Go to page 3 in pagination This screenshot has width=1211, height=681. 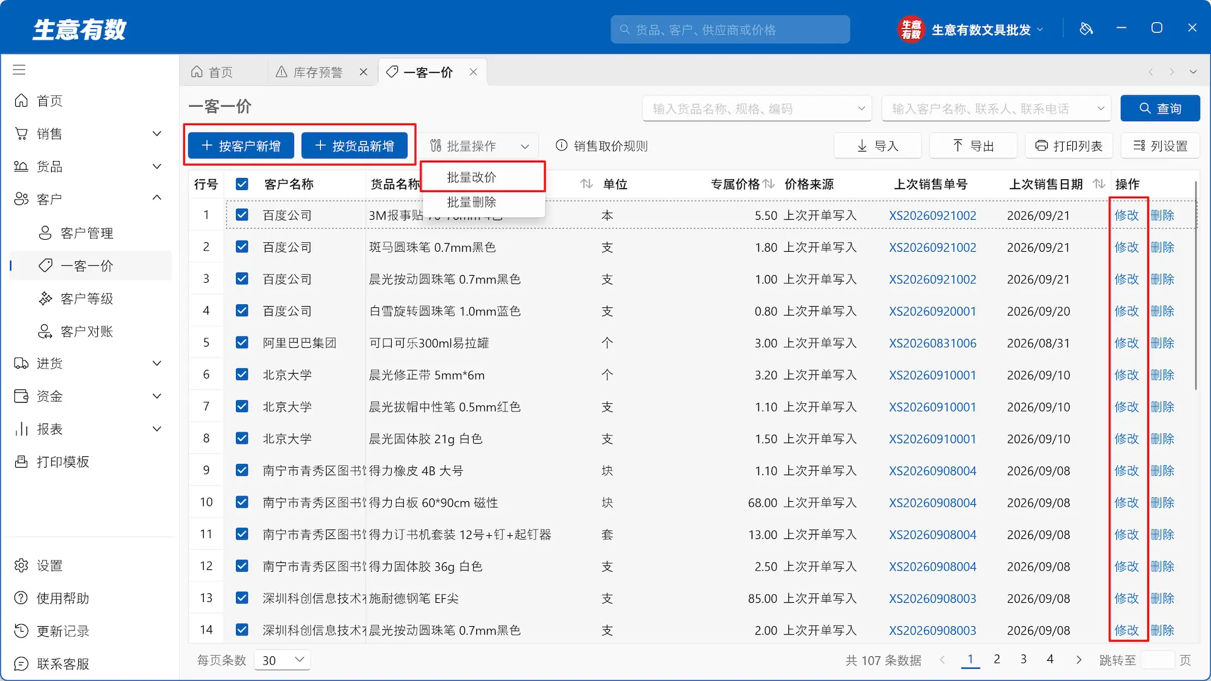pos(1023,659)
